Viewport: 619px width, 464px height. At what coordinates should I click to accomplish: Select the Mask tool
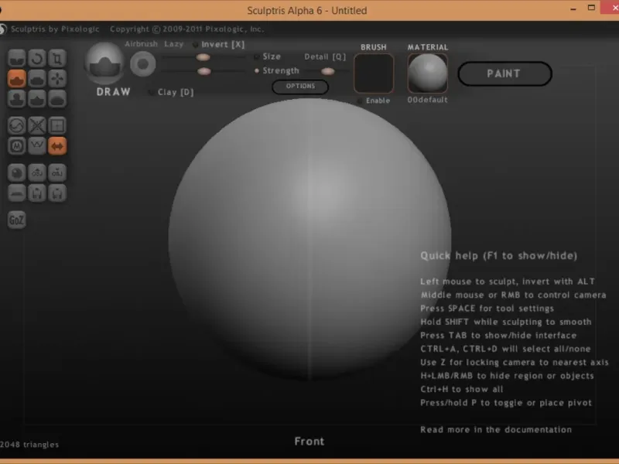tap(16, 145)
